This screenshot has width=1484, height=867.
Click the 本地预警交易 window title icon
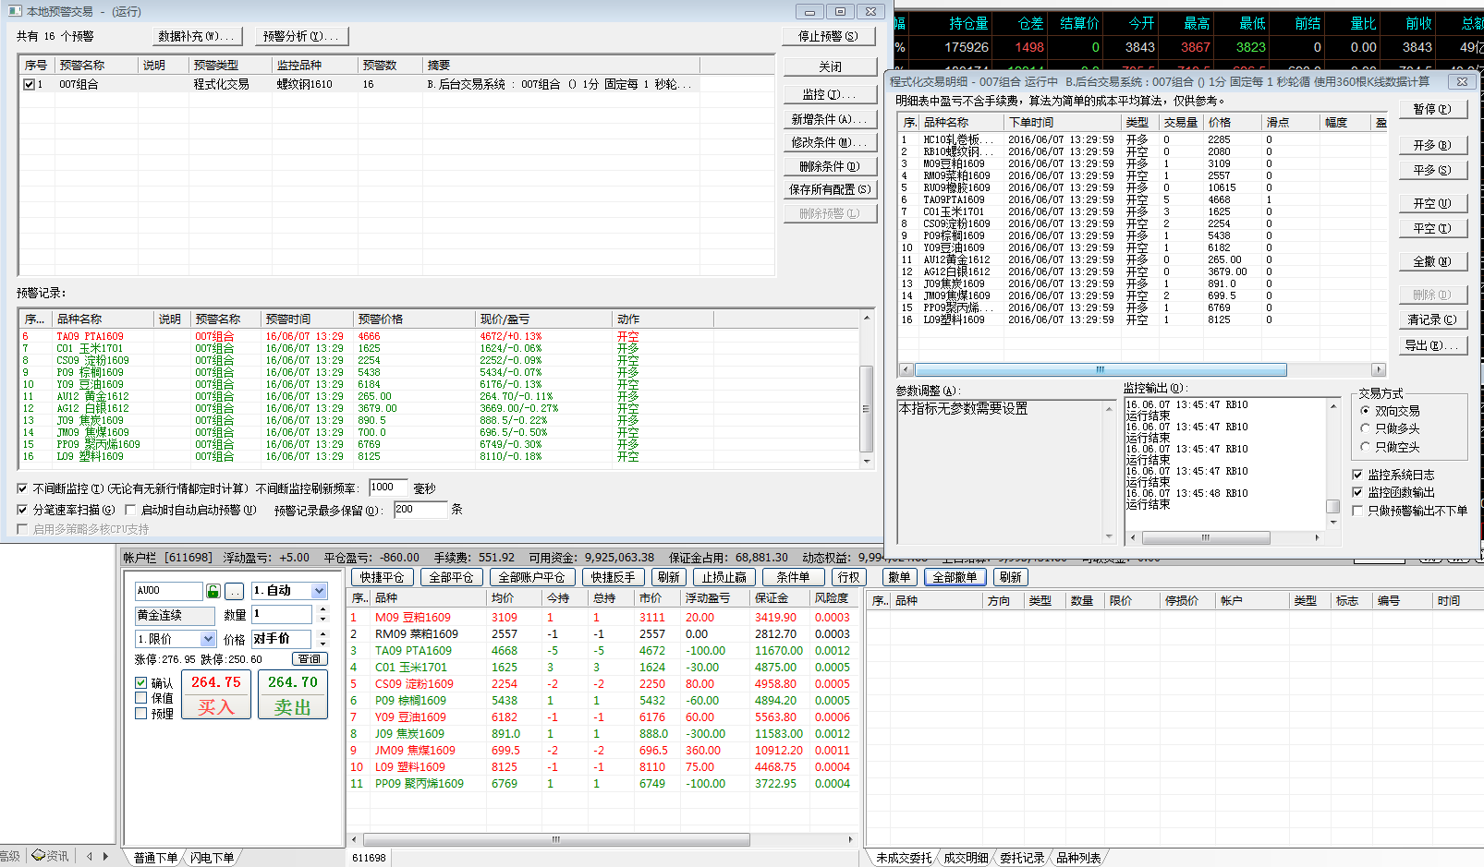tap(15, 11)
